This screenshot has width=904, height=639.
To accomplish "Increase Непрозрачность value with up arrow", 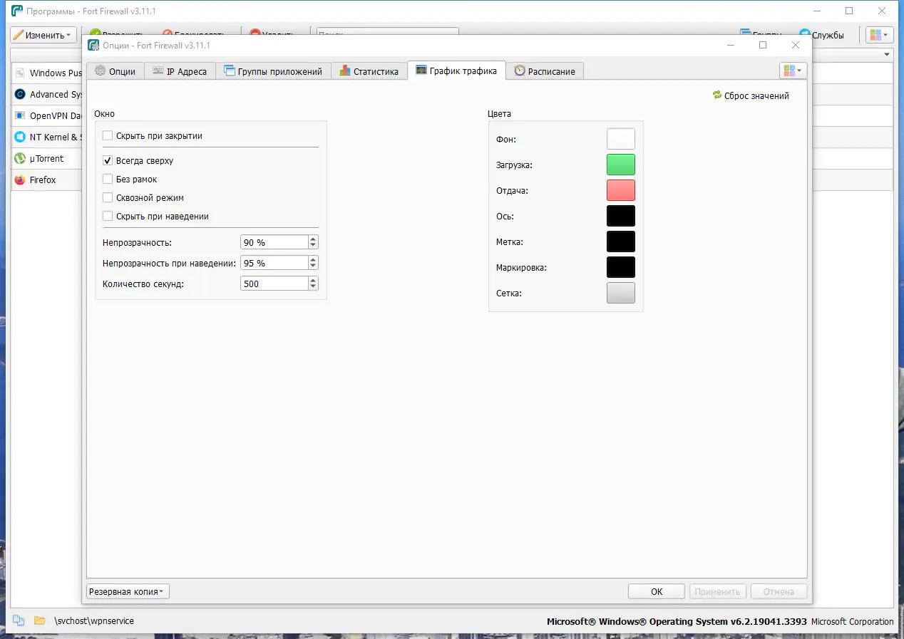I will pos(313,239).
